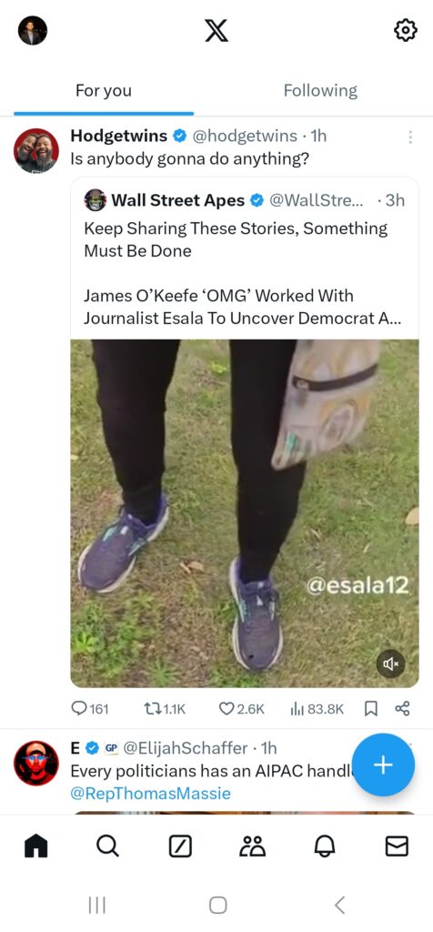
Task: Reply to Hodgetwins post with 161 comments
Action: [90, 708]
